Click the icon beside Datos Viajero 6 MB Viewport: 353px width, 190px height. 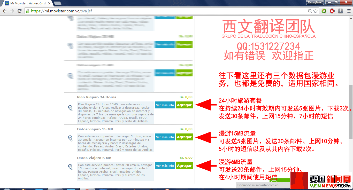(x=70, y=167)
